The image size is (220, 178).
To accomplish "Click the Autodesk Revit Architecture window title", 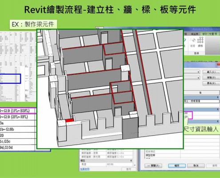I will tap(206, 29).
